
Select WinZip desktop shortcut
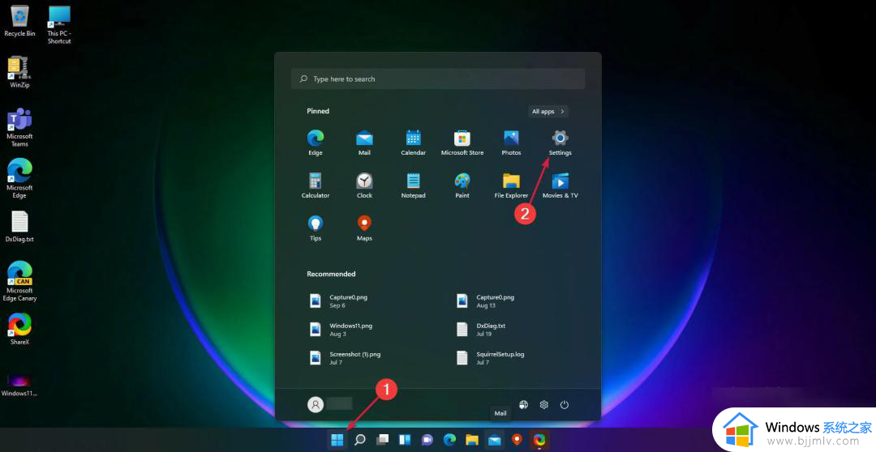pos(19,72)
